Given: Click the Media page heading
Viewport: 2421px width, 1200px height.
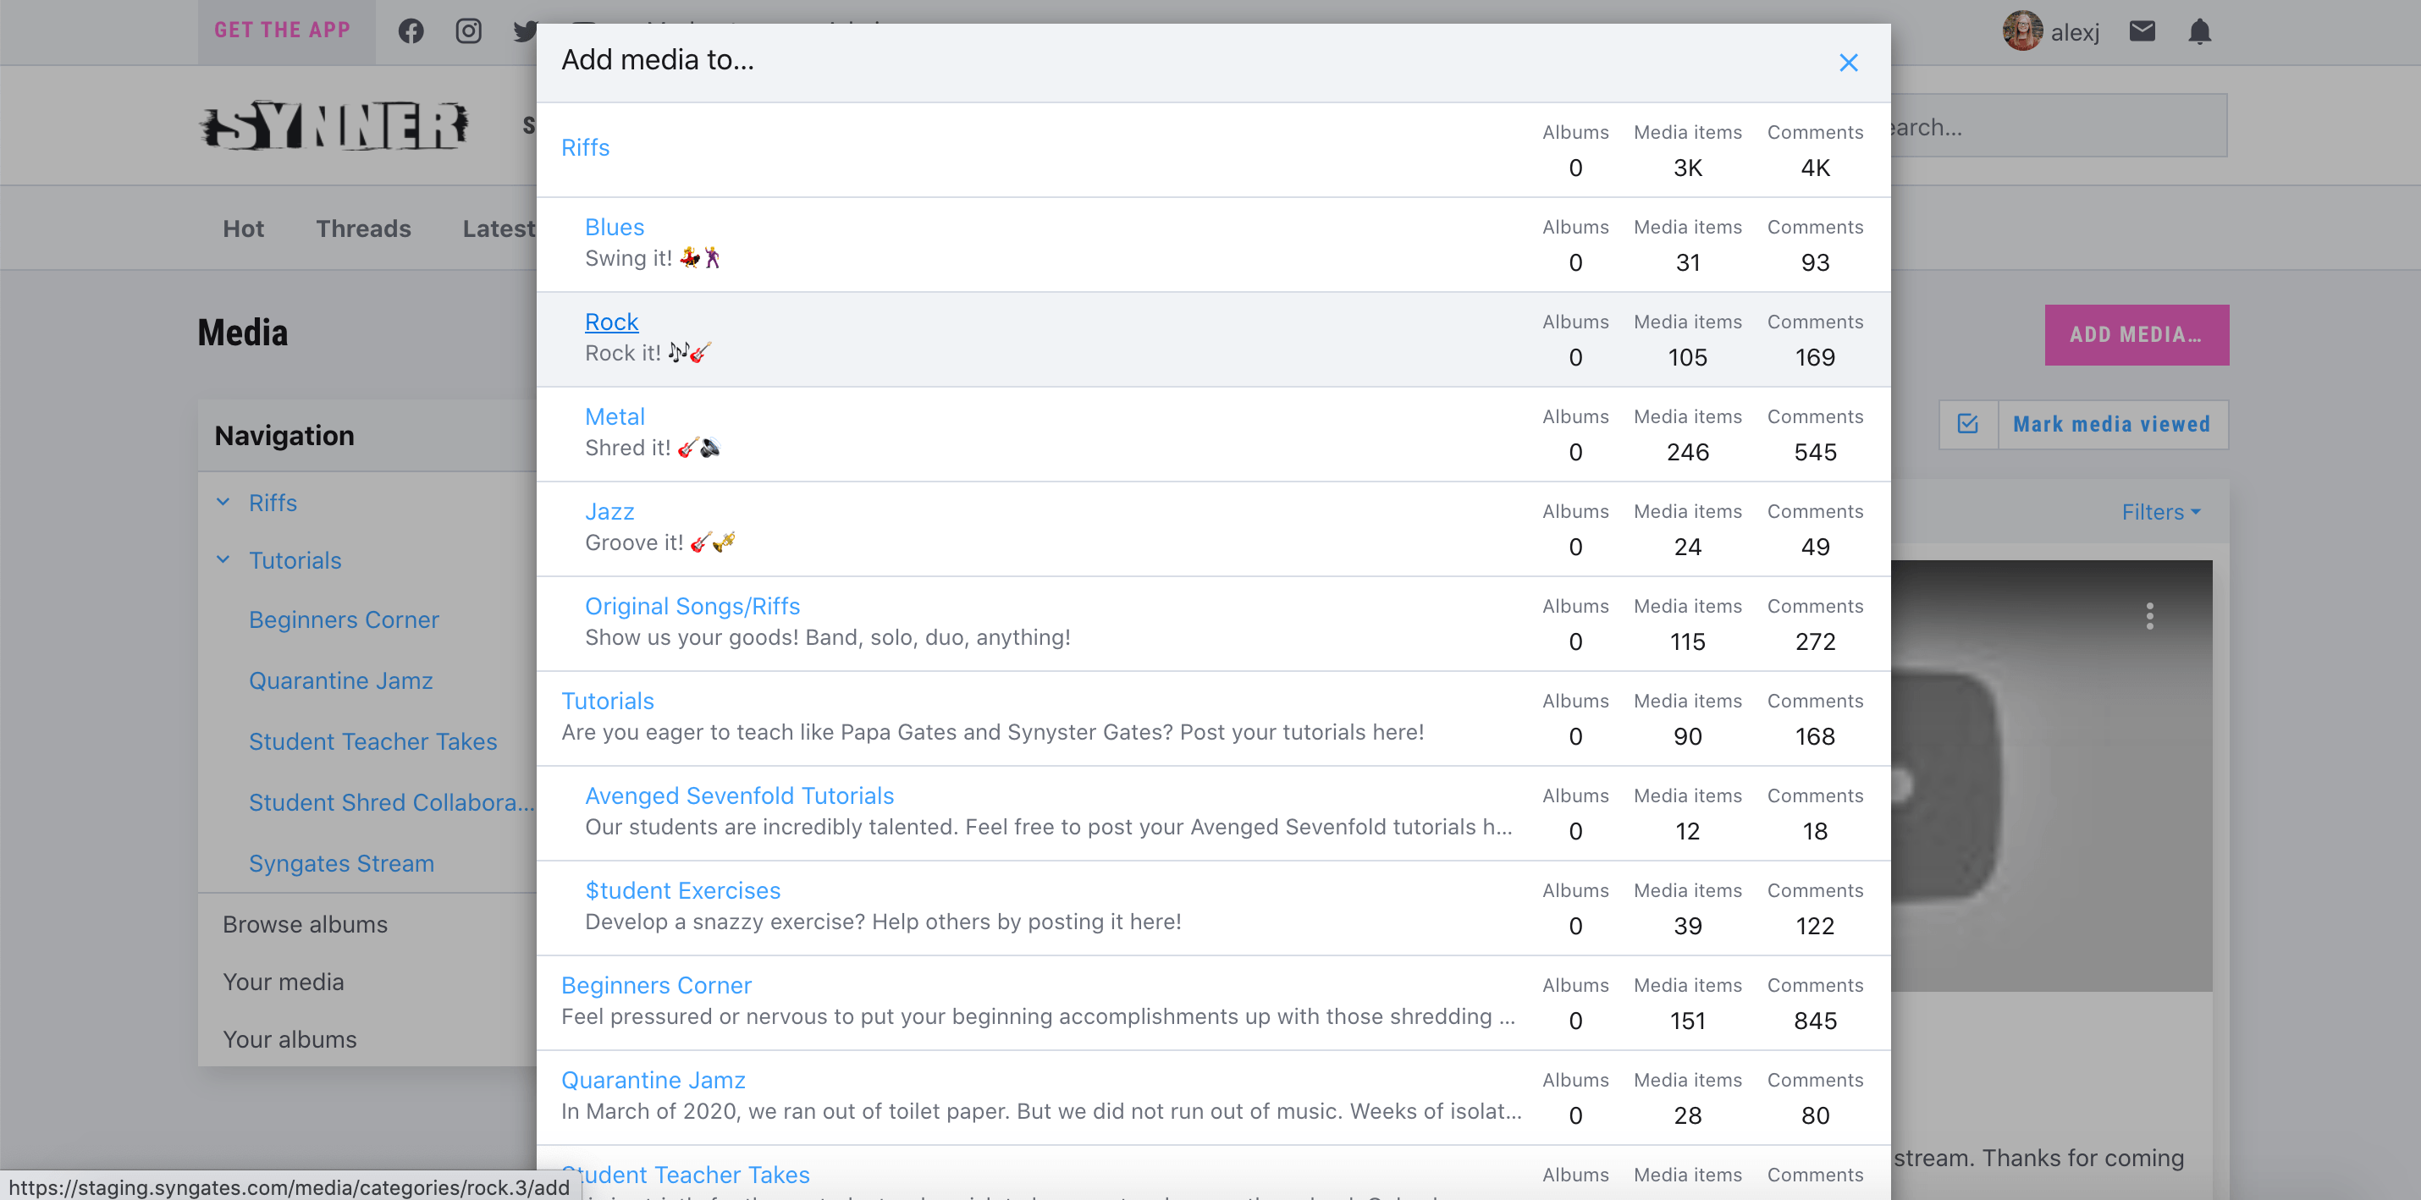Looking at the screenshot, I should click(x=242, y=333).
